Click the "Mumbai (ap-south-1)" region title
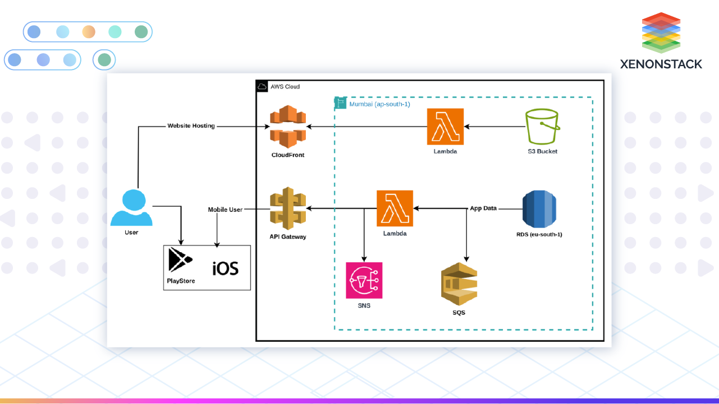Viewport: 719px width, 404px height. pyautogui.click(x=379, y=104)
